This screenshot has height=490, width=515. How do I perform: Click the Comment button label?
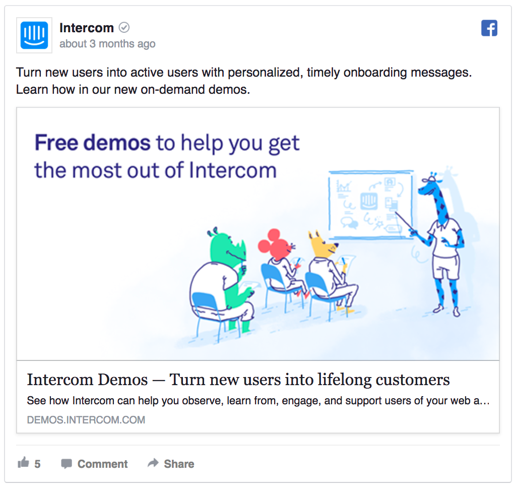[x=102, y=464]
